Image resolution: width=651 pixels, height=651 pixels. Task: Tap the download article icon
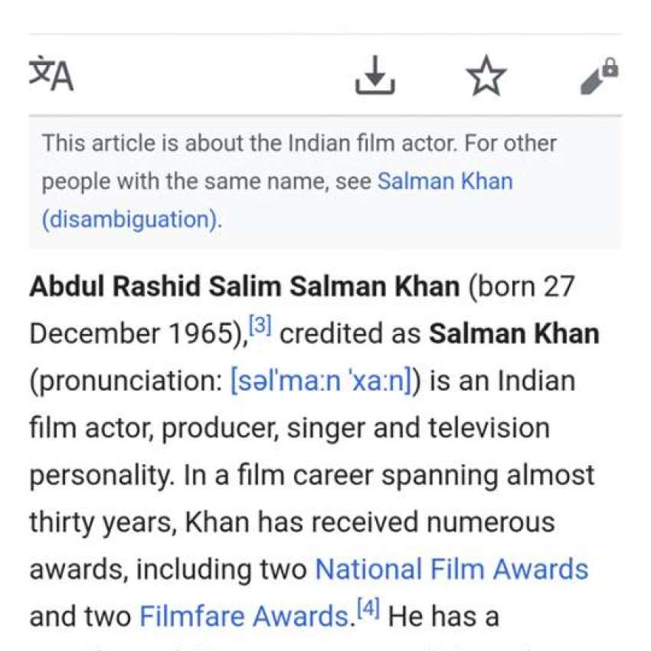[375, 75]
